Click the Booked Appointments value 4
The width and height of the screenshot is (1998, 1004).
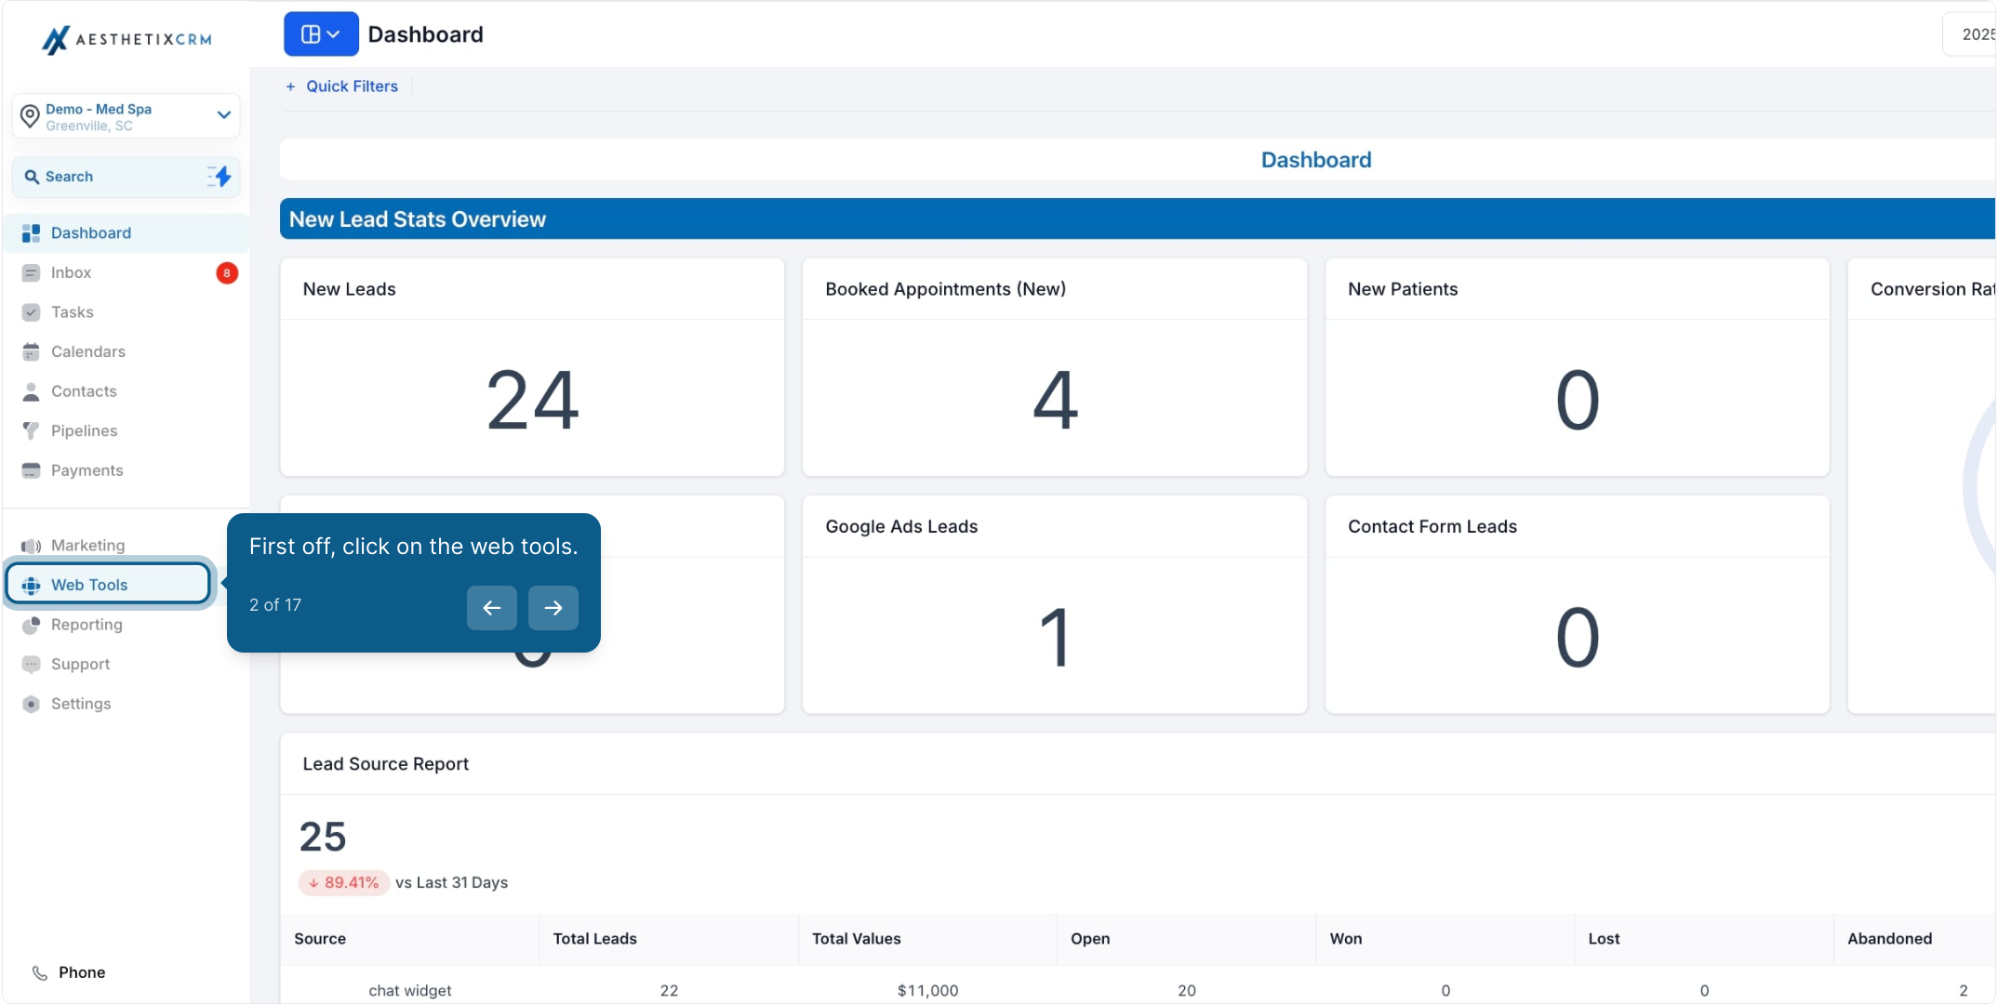point(1055,400)
